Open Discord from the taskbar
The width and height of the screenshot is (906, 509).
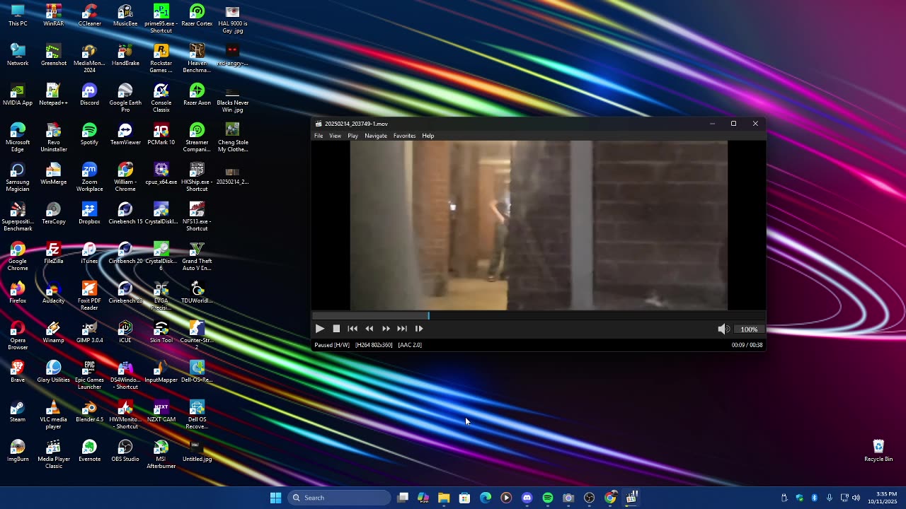coord(527,498)
